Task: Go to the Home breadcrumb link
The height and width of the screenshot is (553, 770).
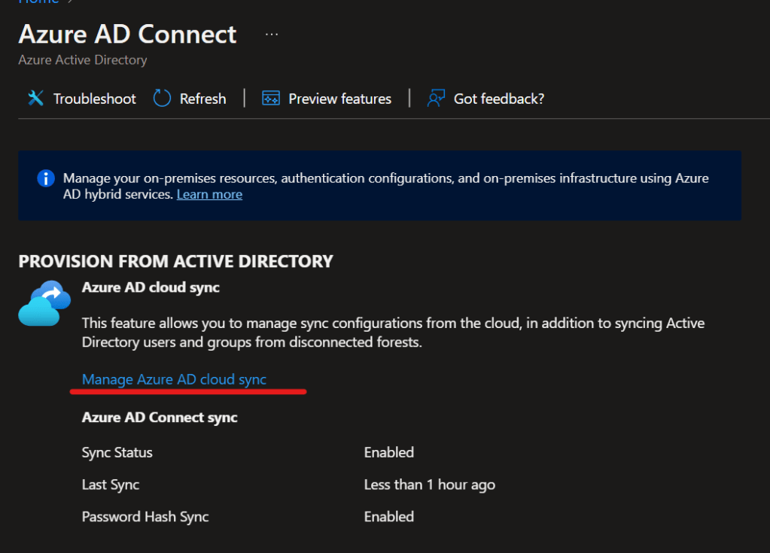Action: [38, 2]
